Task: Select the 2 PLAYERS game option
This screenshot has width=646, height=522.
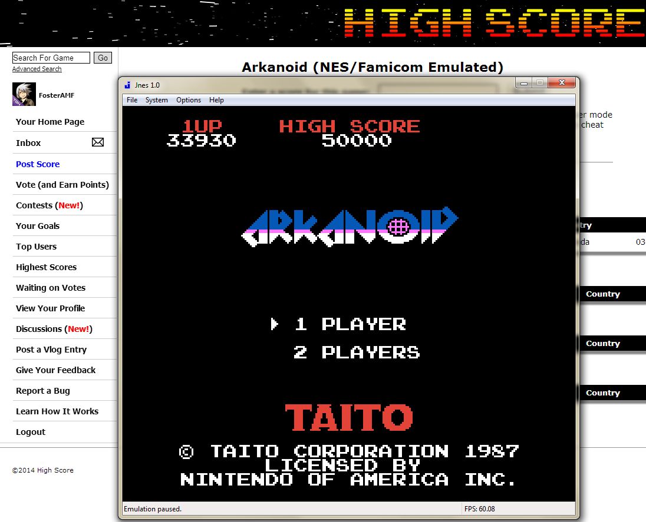Action: tap(356, 353)
